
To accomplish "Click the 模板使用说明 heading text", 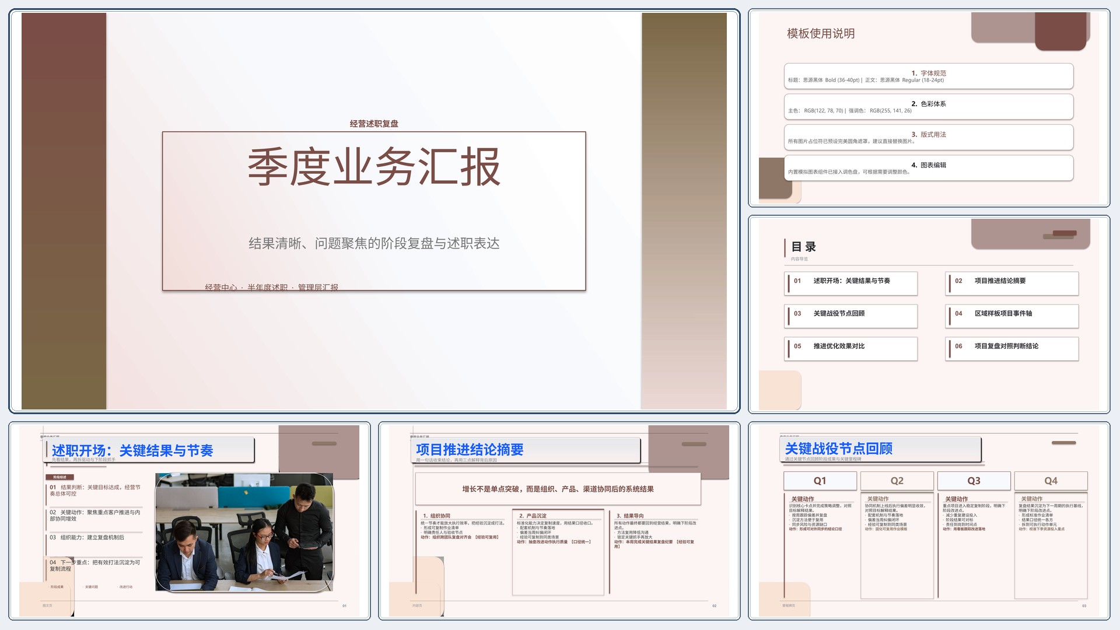I will coord(821,33).
